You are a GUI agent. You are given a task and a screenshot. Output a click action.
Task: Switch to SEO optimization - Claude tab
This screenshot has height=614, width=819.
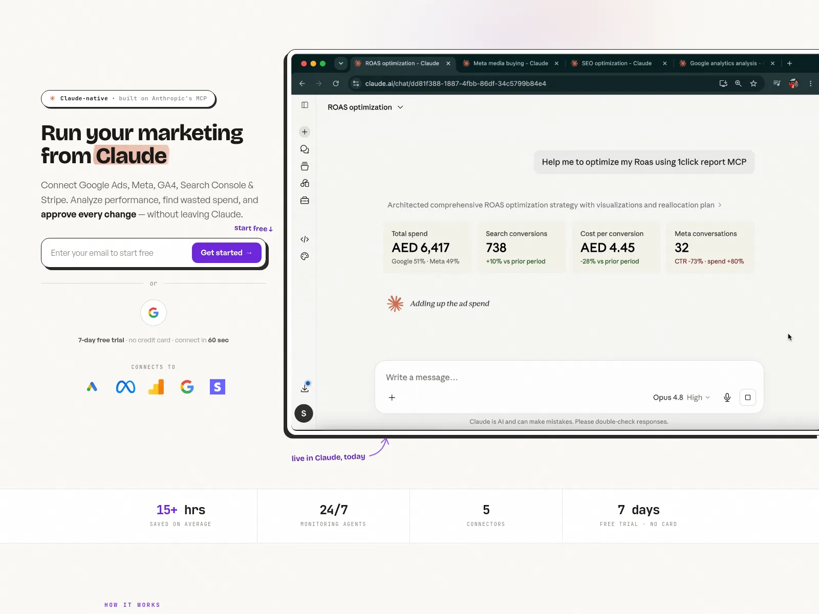pyautogui.click(x=616, y=63)
